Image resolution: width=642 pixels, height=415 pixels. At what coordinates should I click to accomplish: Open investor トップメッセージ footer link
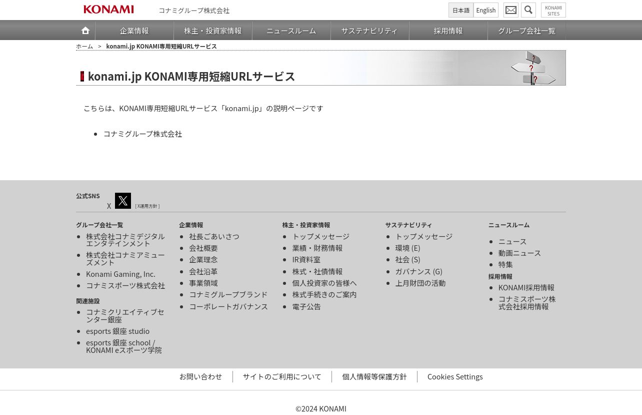321,236
